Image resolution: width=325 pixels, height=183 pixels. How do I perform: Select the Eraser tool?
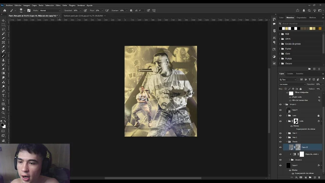pos(3,69)
